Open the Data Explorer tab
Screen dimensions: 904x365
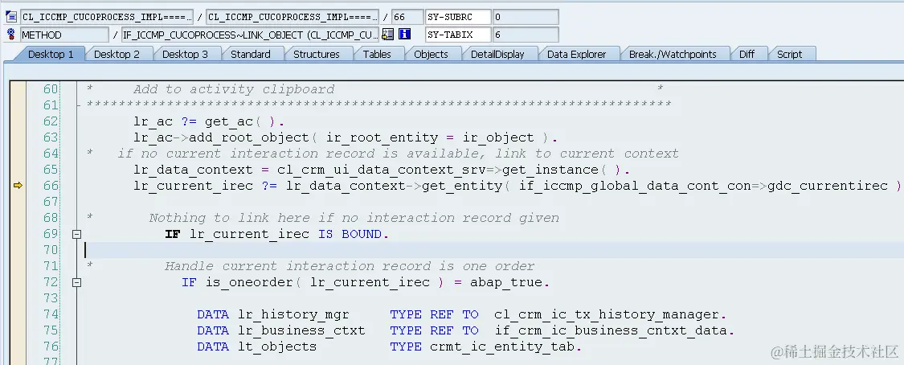576,54
